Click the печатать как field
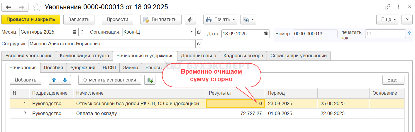This screenshot has height=132, width=415. point(385,34)
